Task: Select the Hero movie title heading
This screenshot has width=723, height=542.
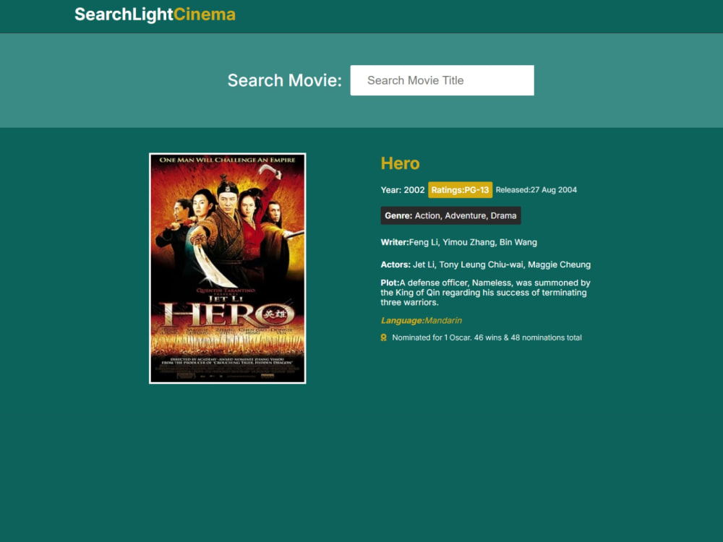Action: pos(401,163)
